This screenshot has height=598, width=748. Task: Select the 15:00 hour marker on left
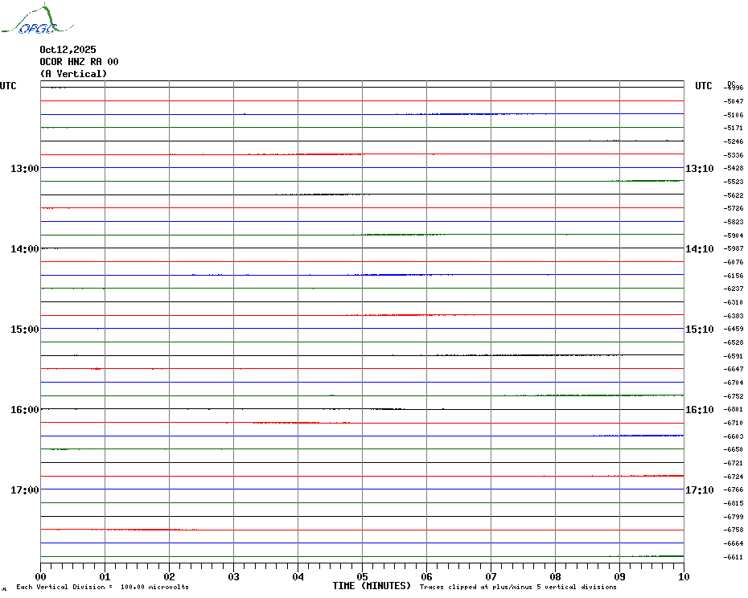click(24, 329)
